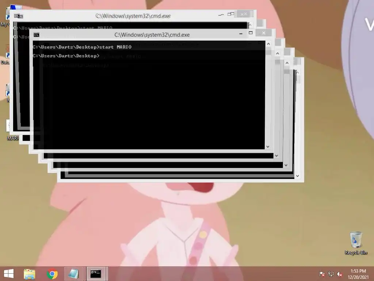374x281 pixels.
Task: Open the back cmd window system menu icon
Action: click(18, 16)
